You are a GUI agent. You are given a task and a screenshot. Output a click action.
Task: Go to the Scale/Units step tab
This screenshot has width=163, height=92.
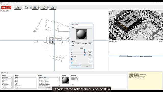point(17,8)
